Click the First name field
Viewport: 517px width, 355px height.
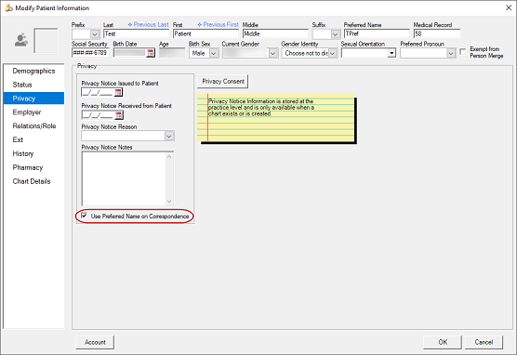pos(205,33)
